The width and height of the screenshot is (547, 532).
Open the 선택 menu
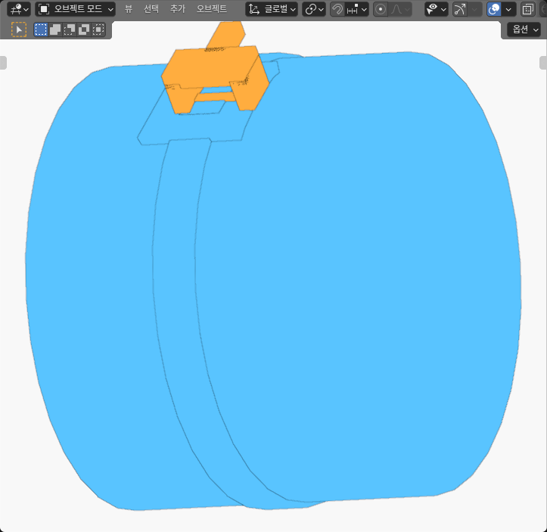pyautogui.click(x=151, y=9)
